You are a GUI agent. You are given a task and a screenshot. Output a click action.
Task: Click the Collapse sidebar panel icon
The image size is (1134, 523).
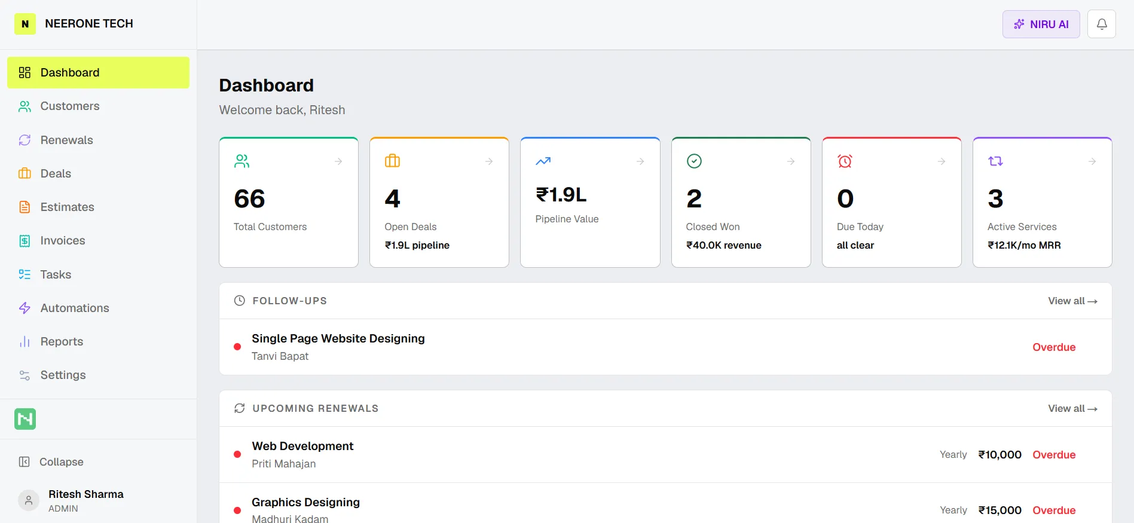click(24, 462)
